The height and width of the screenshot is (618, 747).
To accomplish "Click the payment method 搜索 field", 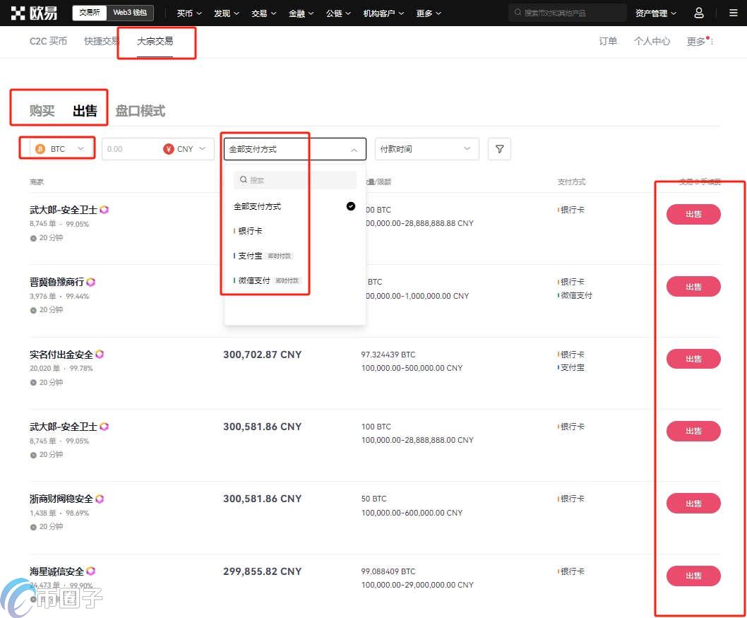I will [x=295, y=180].
